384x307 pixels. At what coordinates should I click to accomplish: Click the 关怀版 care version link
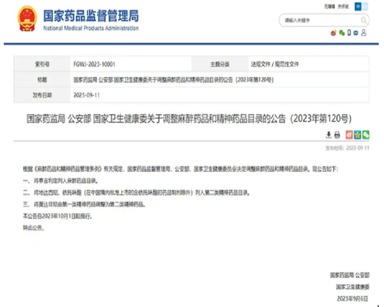343,6
